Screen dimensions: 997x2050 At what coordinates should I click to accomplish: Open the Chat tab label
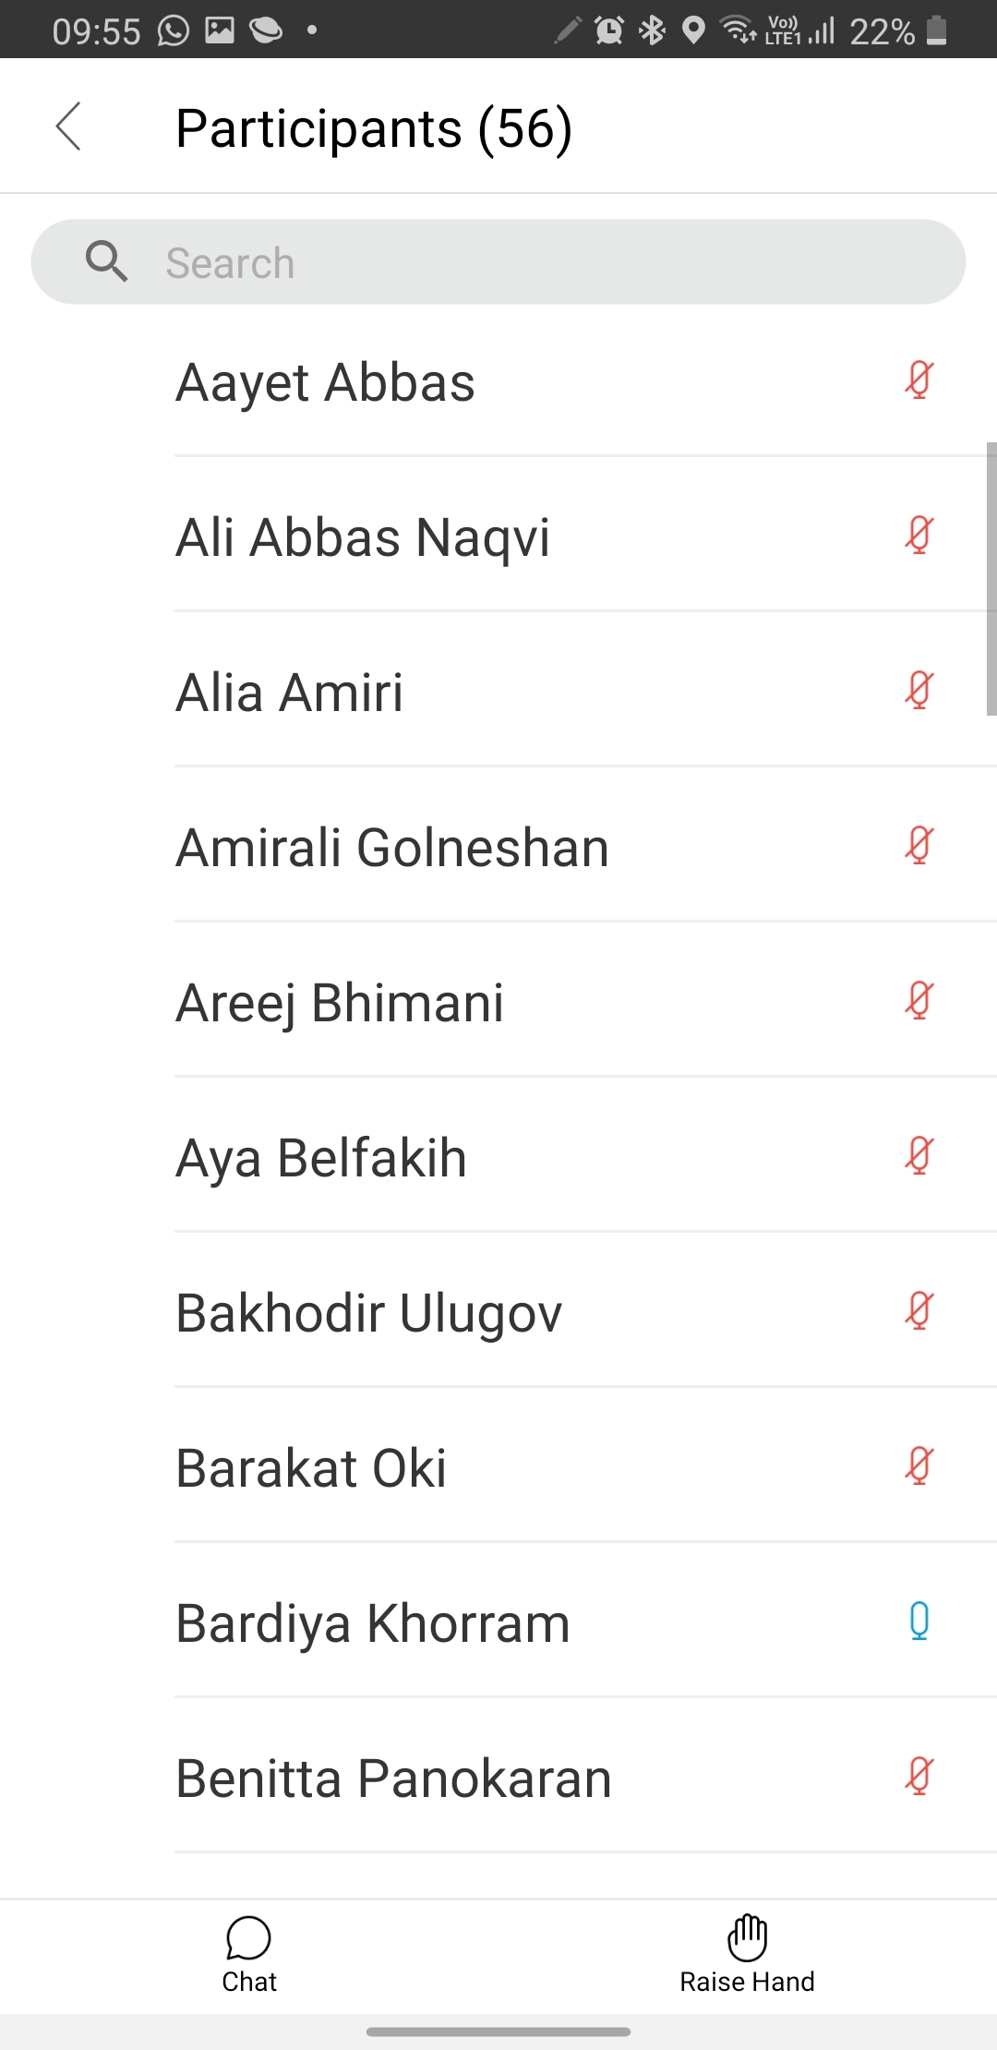(249, 1982)
